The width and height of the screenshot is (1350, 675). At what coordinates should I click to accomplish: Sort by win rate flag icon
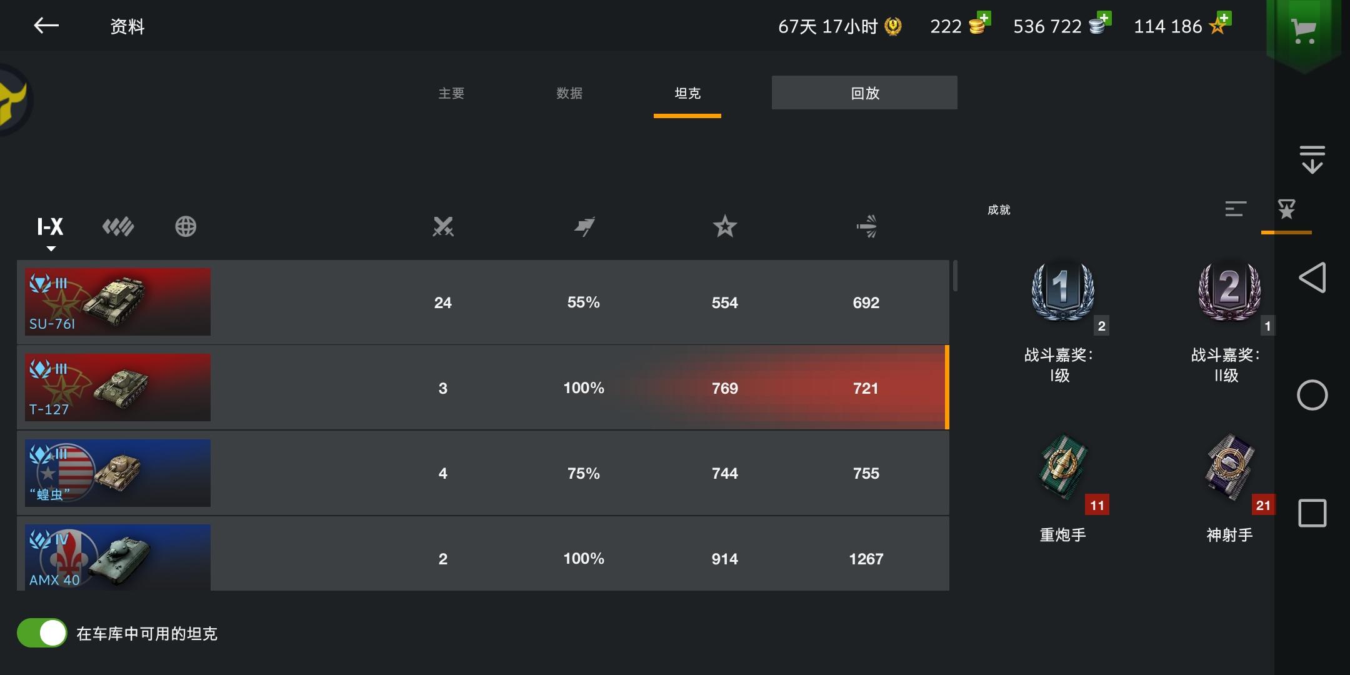(584, 226)
